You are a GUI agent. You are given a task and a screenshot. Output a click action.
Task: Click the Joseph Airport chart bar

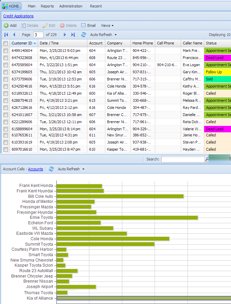pyautogui.click(x=76, y=287)
